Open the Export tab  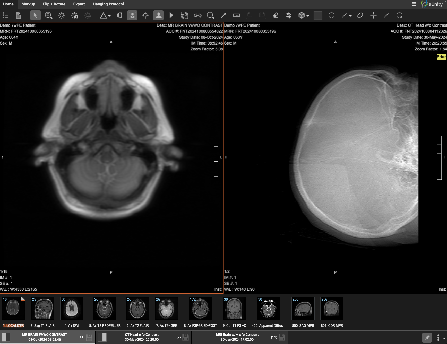click(79, 4)
